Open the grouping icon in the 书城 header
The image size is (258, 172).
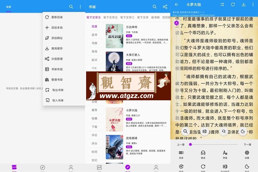point(165,7)
